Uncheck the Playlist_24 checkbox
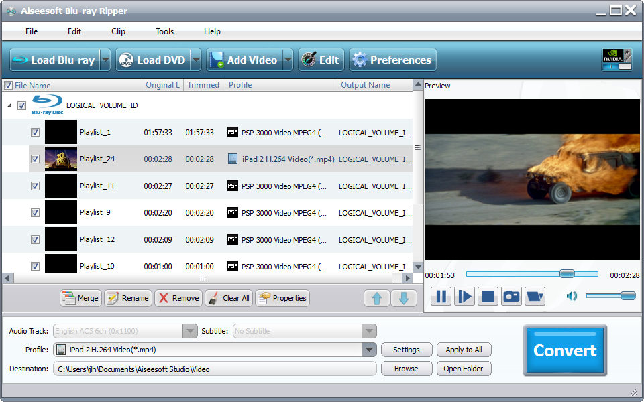 click(x=36, y=159)
